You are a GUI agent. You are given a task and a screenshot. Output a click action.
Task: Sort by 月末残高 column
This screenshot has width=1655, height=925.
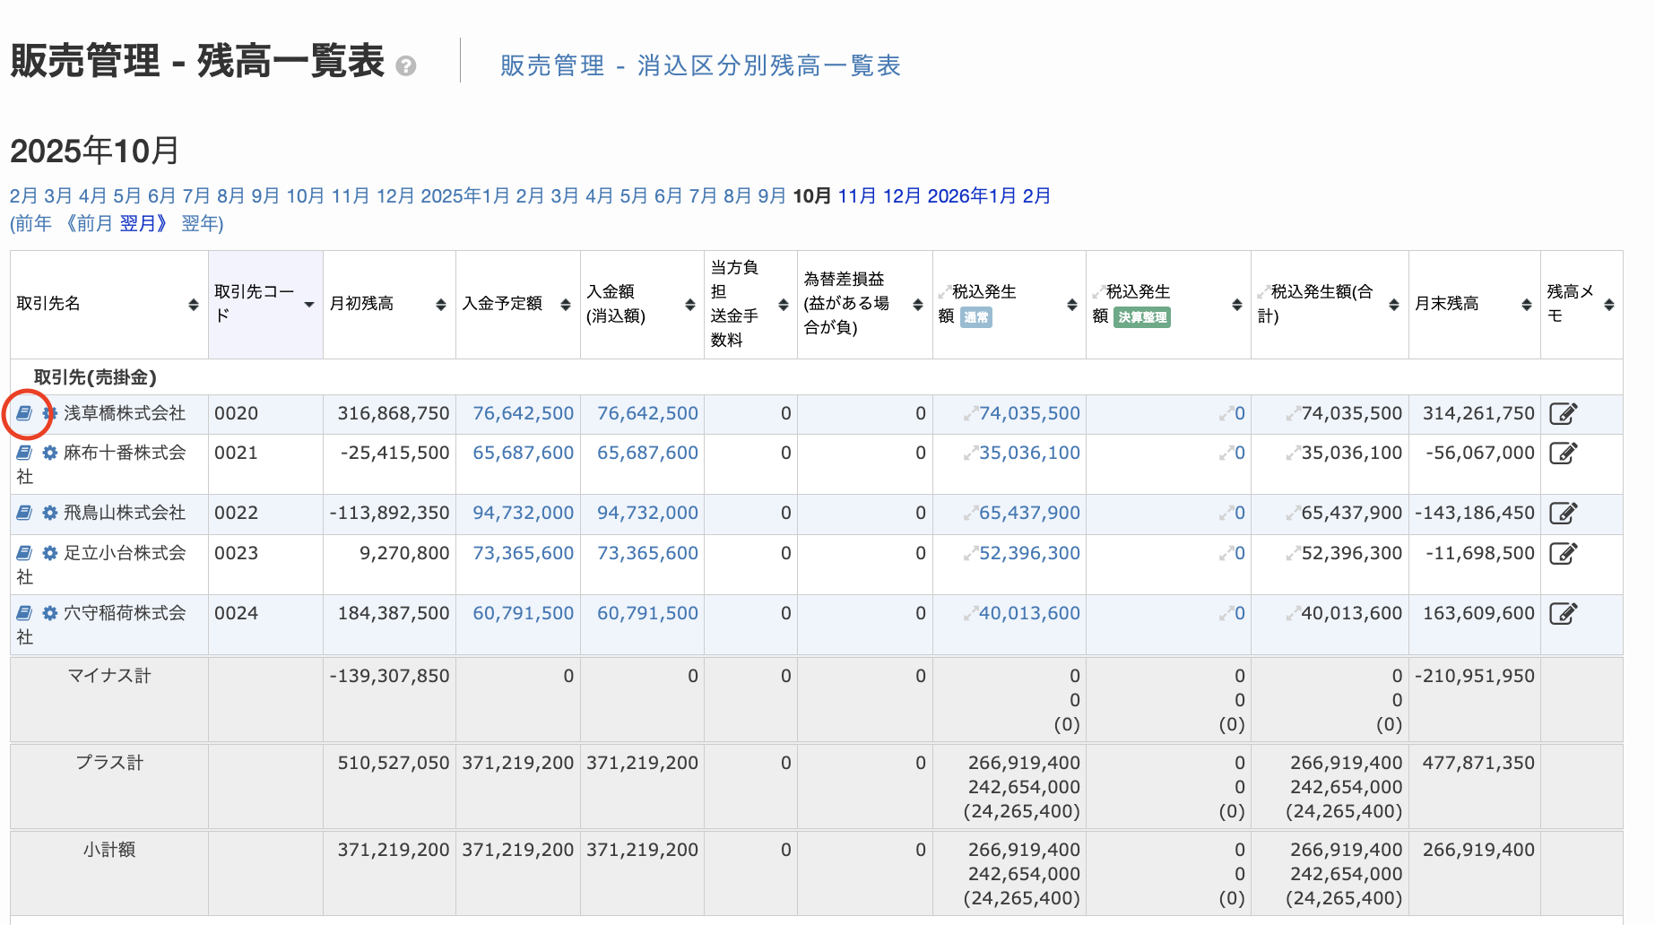pyautogui.click(x=1526, y=305)
